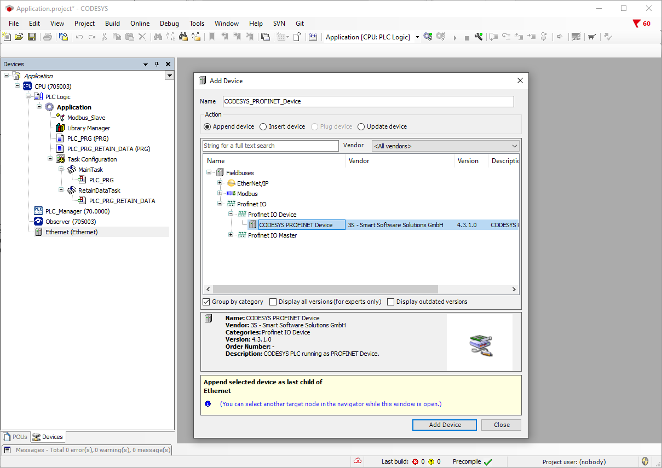Uncheck the Group by category checkbox
The height and width of the screenshot is (468, 662).
click(x=206, y=302)
